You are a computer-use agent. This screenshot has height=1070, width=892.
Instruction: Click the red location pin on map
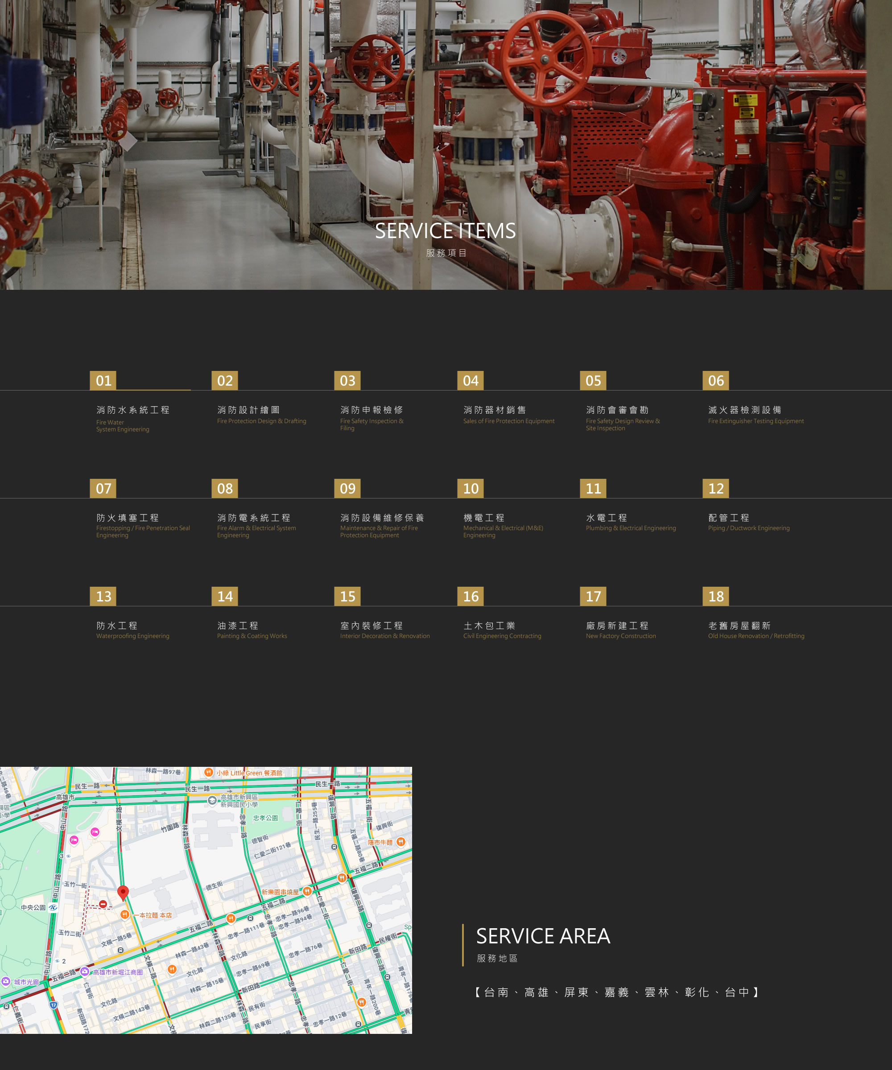123,891
